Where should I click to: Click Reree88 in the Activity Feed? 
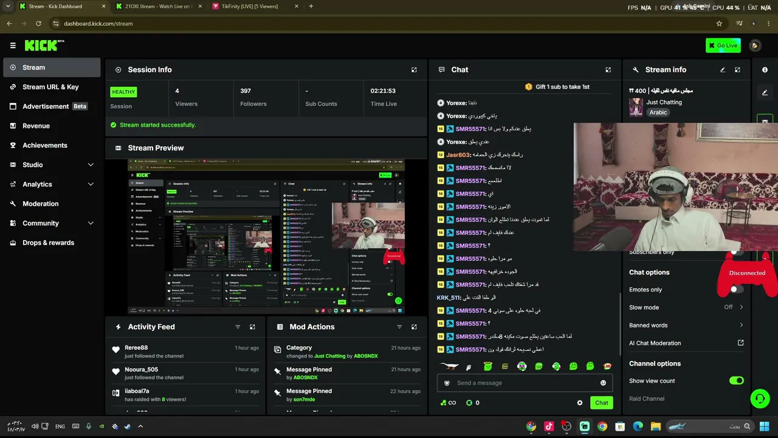[136, 348]
